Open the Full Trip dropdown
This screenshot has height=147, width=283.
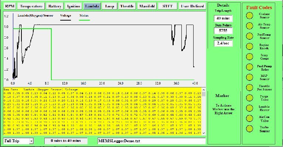pyautogui.click(x=31, y=141)
